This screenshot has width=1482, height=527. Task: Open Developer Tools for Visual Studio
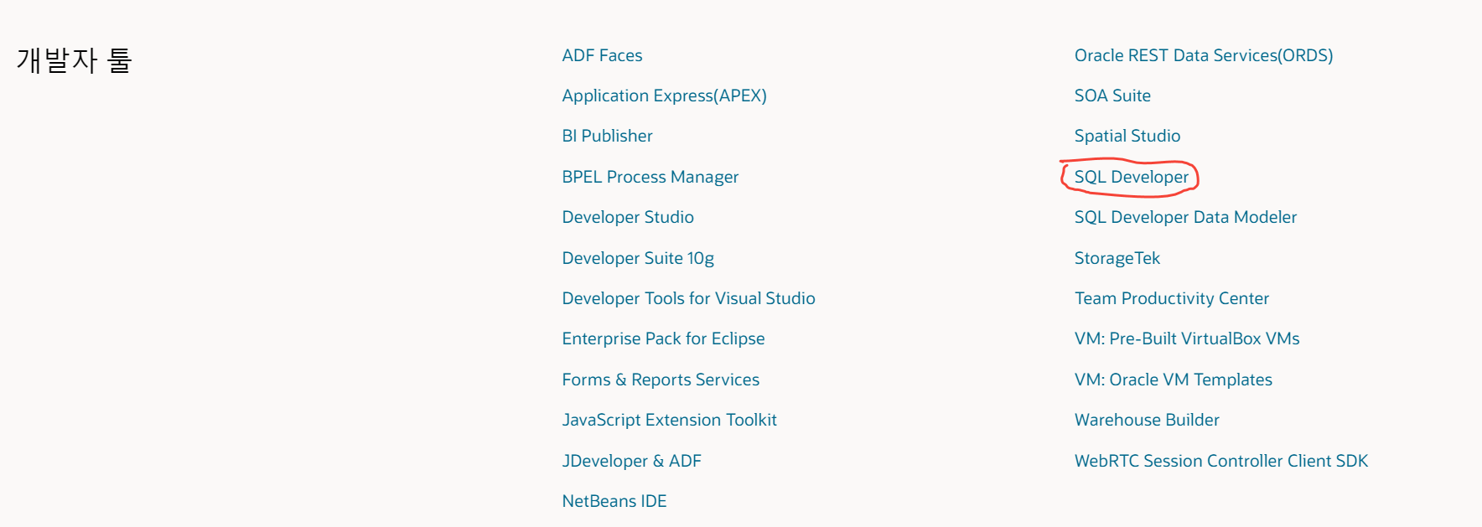pyautogui.click(x=688, y=298)
